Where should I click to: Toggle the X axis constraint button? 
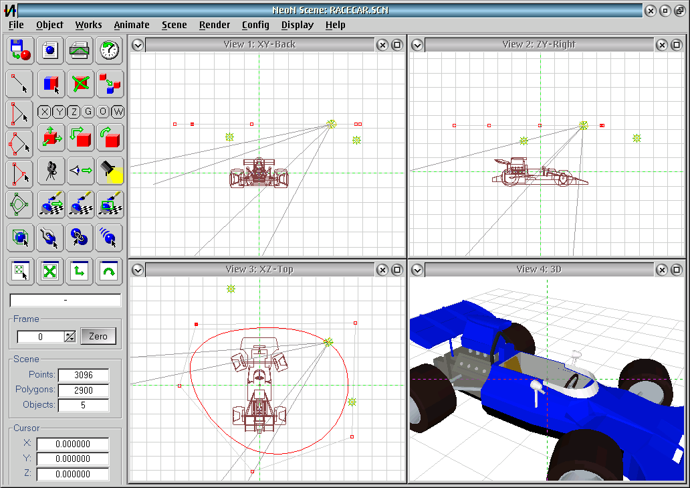tap(44, 112)
